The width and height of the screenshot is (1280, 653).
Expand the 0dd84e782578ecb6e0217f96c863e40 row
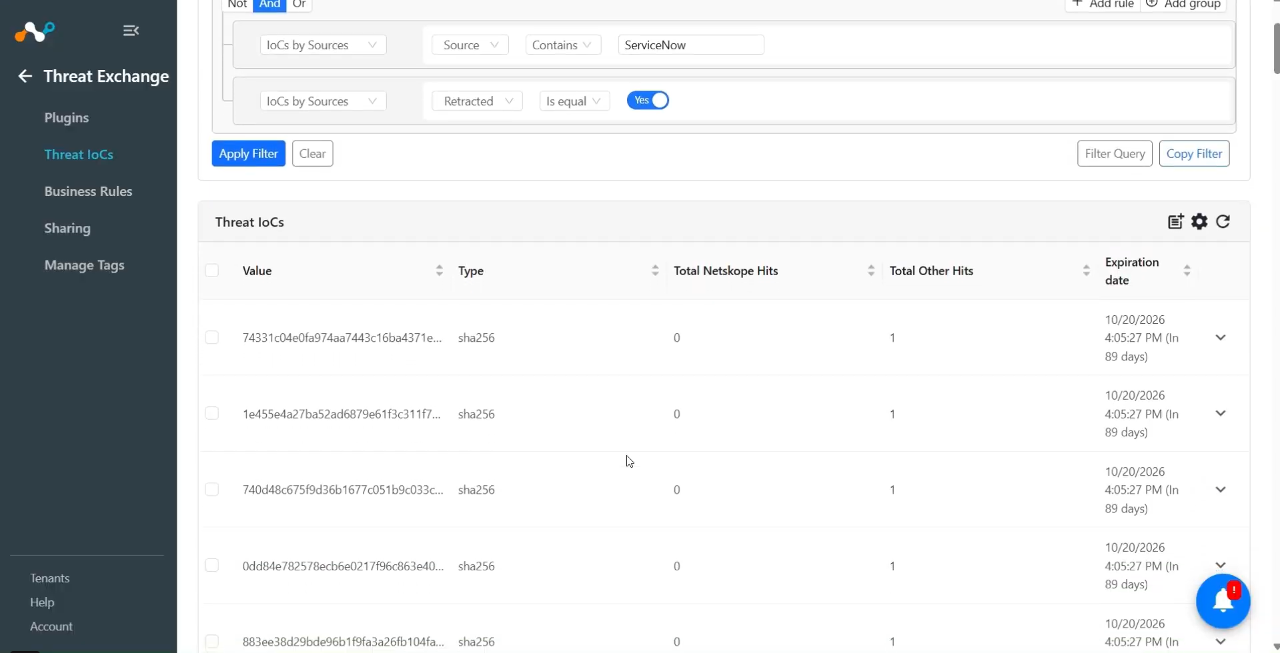[x=1221, y=566]
